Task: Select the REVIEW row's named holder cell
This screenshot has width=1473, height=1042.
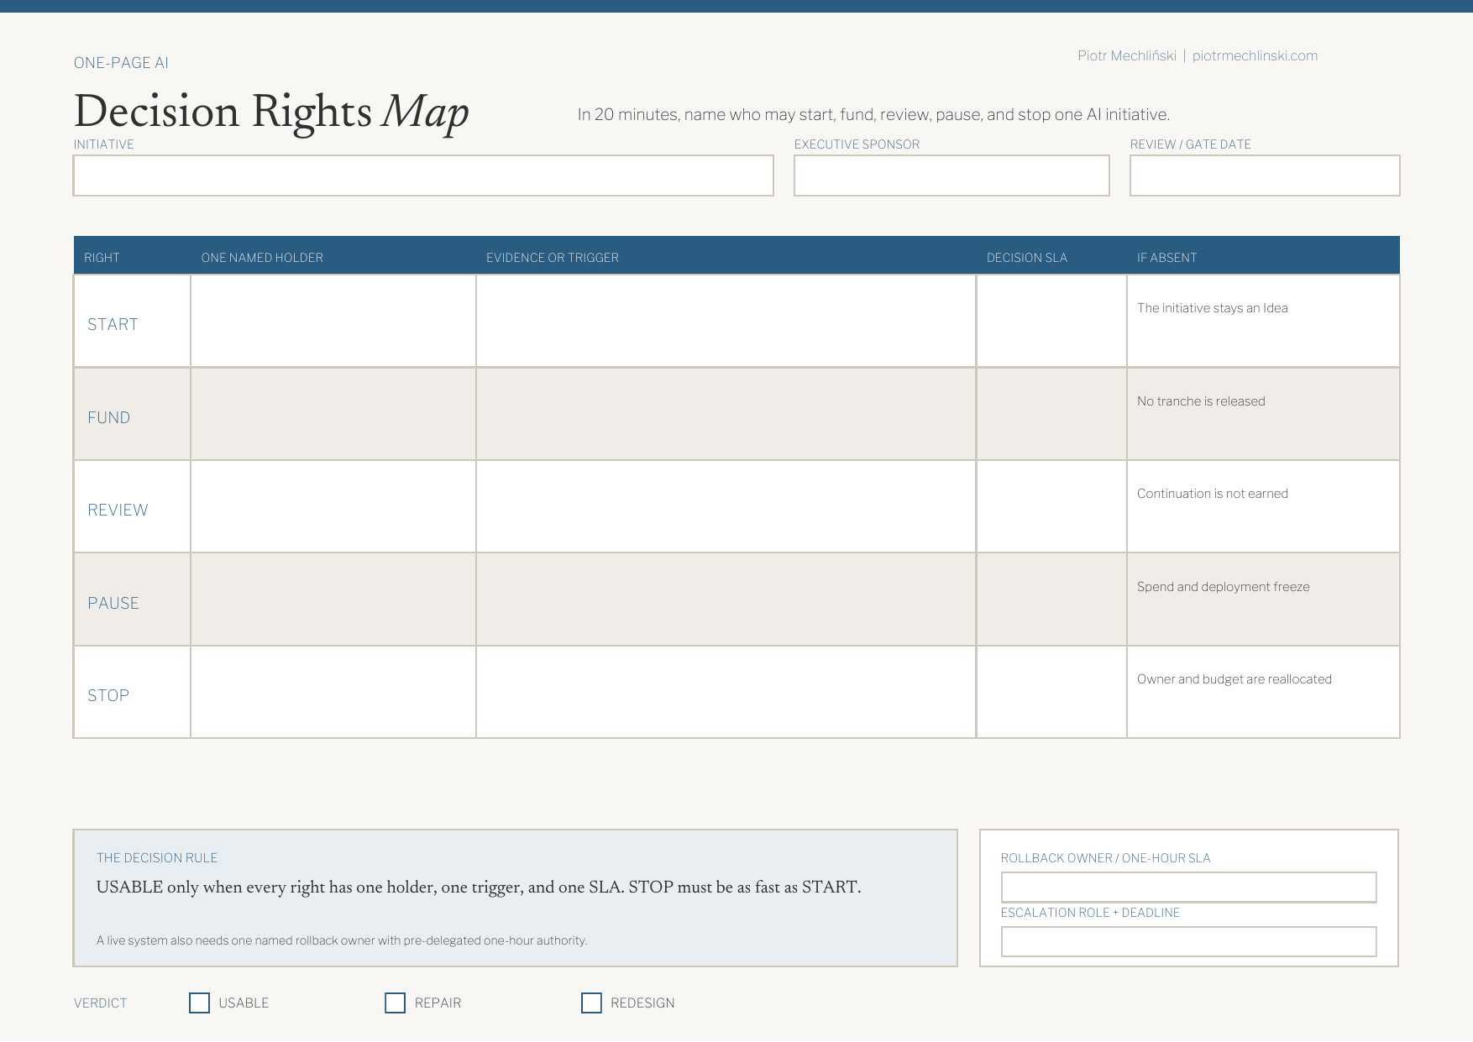Action: (x=333, y=506)
